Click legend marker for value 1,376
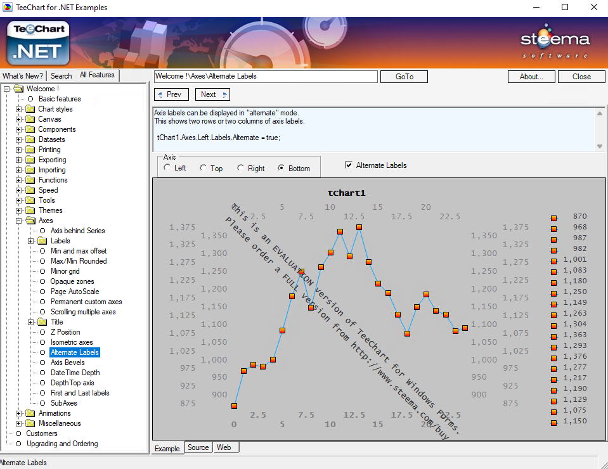The width and height of the screenshot is (608, 469). [553, 358]
